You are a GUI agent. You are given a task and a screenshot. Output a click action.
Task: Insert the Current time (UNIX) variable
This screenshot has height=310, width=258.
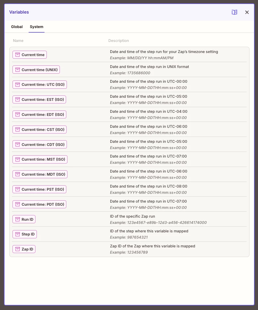click(36, 70)
